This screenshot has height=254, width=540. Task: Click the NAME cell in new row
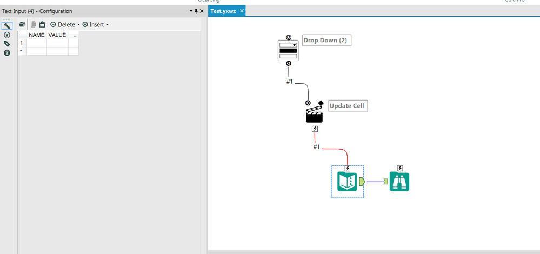(37, 51)
